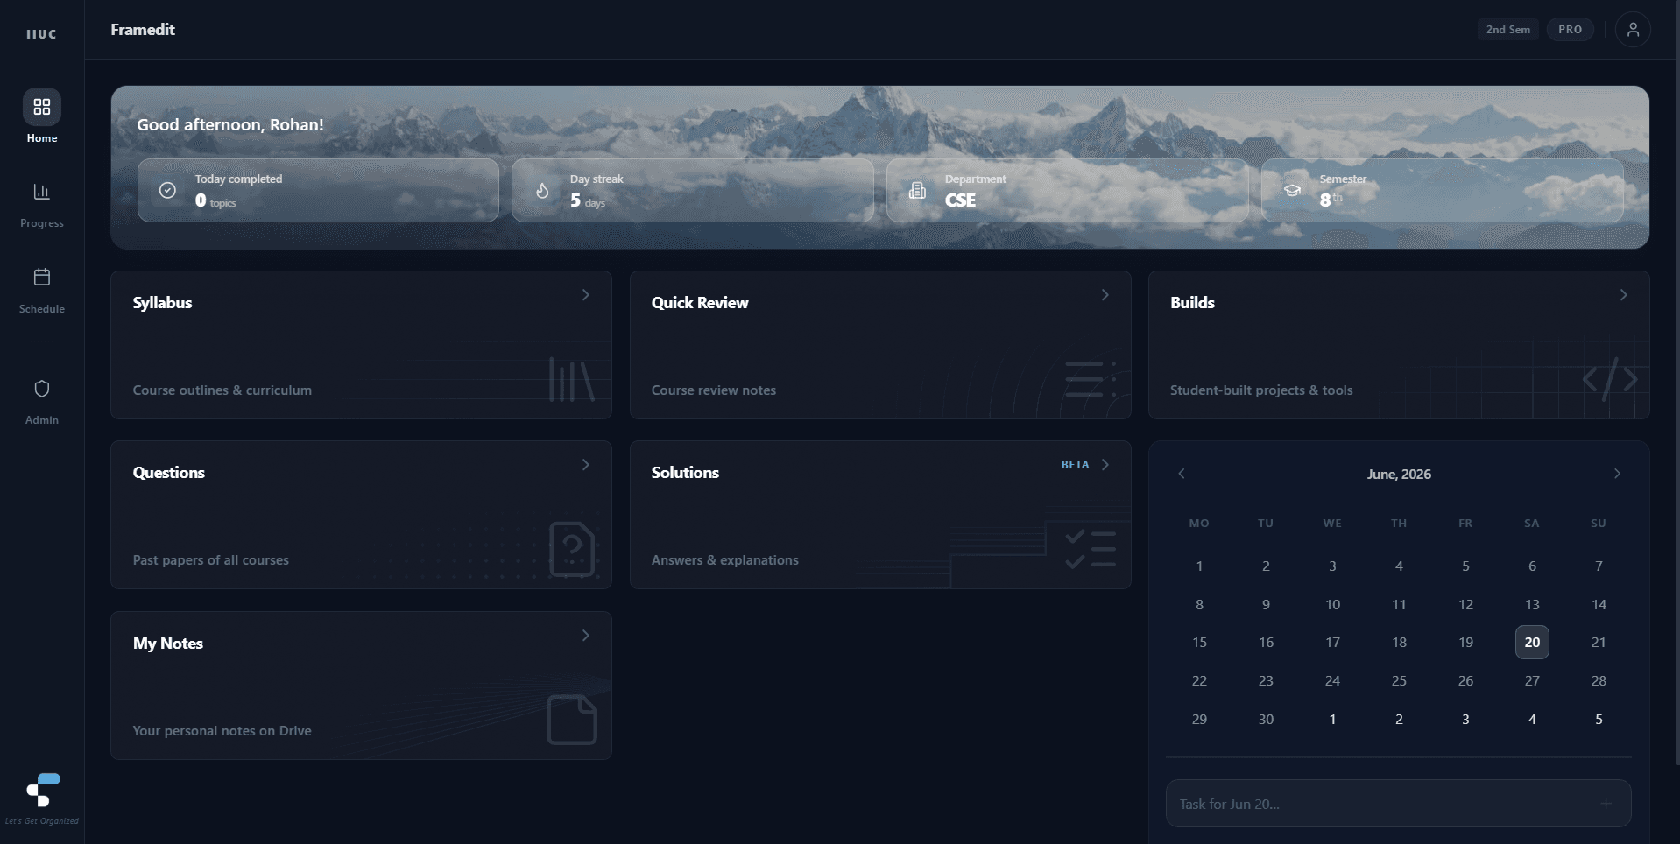Open the Quick Review card title

(x=700, y=303)
